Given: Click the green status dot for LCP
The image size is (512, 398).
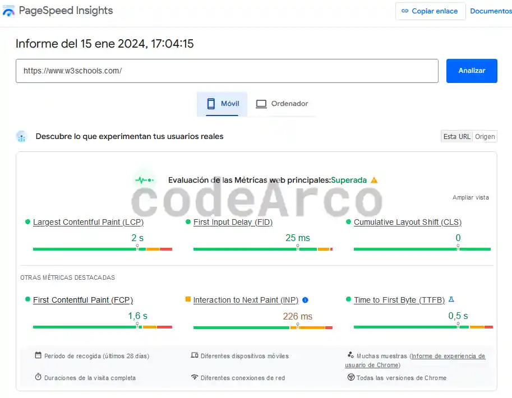Looking at the screenshot, I should click(x=27, y=221).
